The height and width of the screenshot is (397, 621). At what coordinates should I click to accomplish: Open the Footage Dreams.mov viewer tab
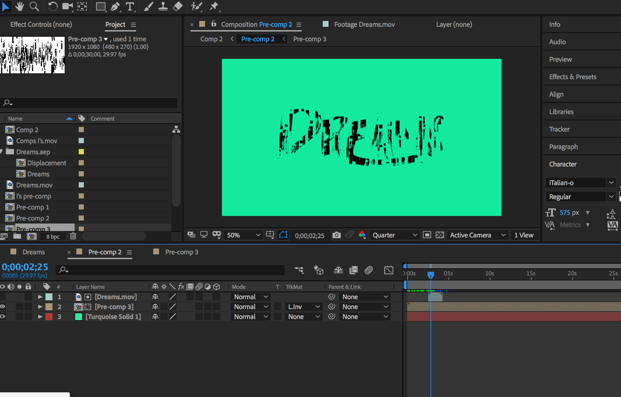tap(364, 24)
